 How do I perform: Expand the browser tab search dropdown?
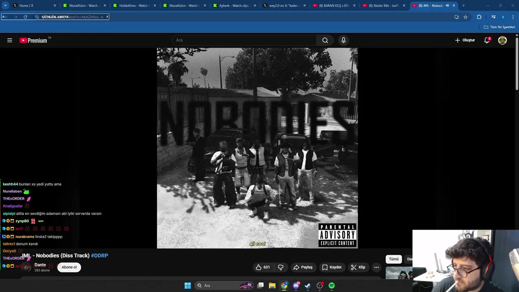point(5,6)
